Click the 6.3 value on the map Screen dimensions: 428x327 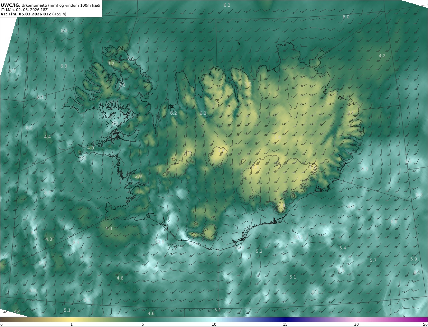(203, 113)
